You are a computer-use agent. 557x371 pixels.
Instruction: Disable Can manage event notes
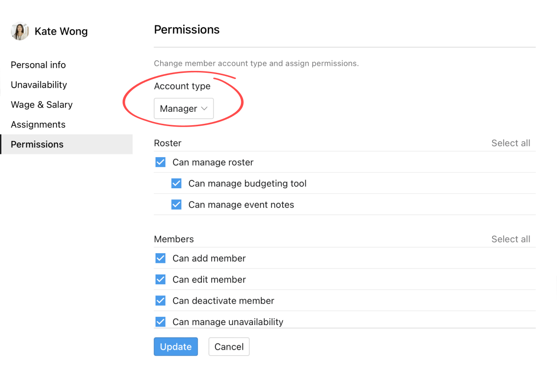click(x=176, y=205)
